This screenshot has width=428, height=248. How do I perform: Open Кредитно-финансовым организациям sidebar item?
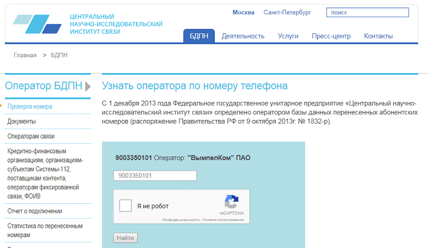tap(45, 173)
